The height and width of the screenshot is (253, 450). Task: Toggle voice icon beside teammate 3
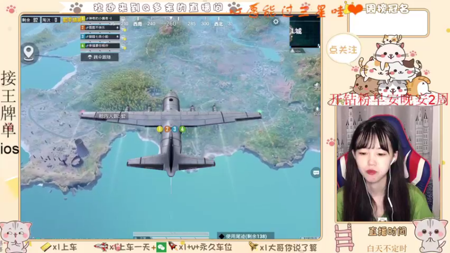(x=123, y=38)
